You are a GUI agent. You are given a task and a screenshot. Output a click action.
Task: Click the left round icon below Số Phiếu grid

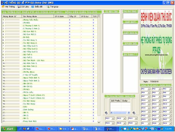click(106, 113)
